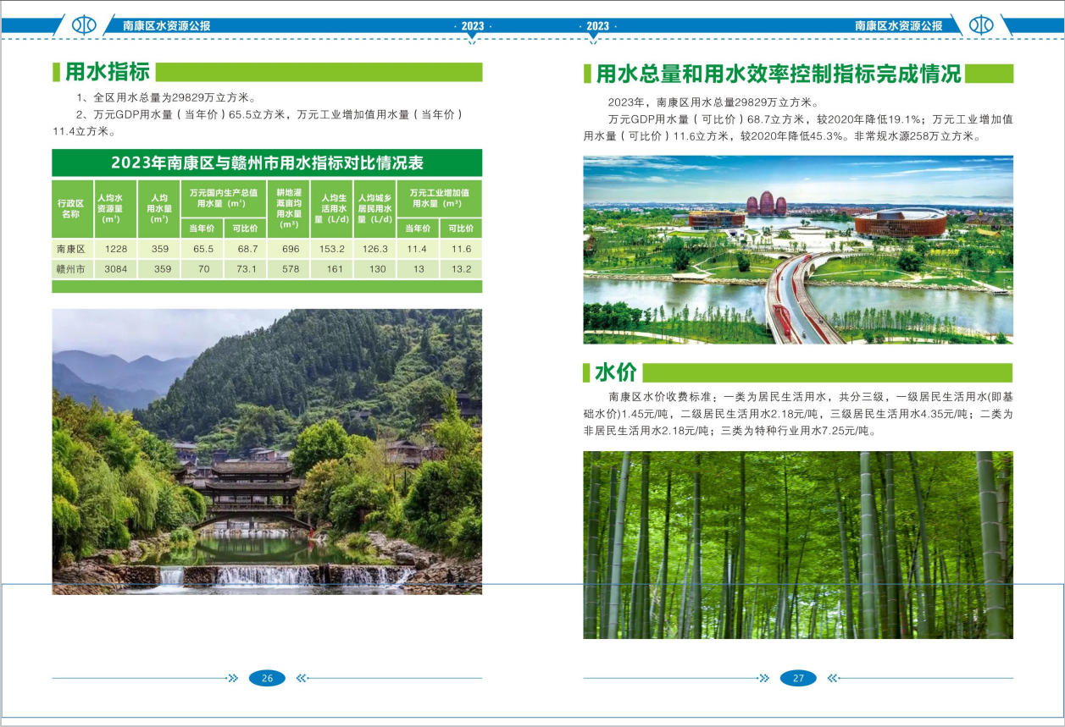The image size is (1065, 727).
Task: Click the double chevron right of page 26
Action: [301, 678]
